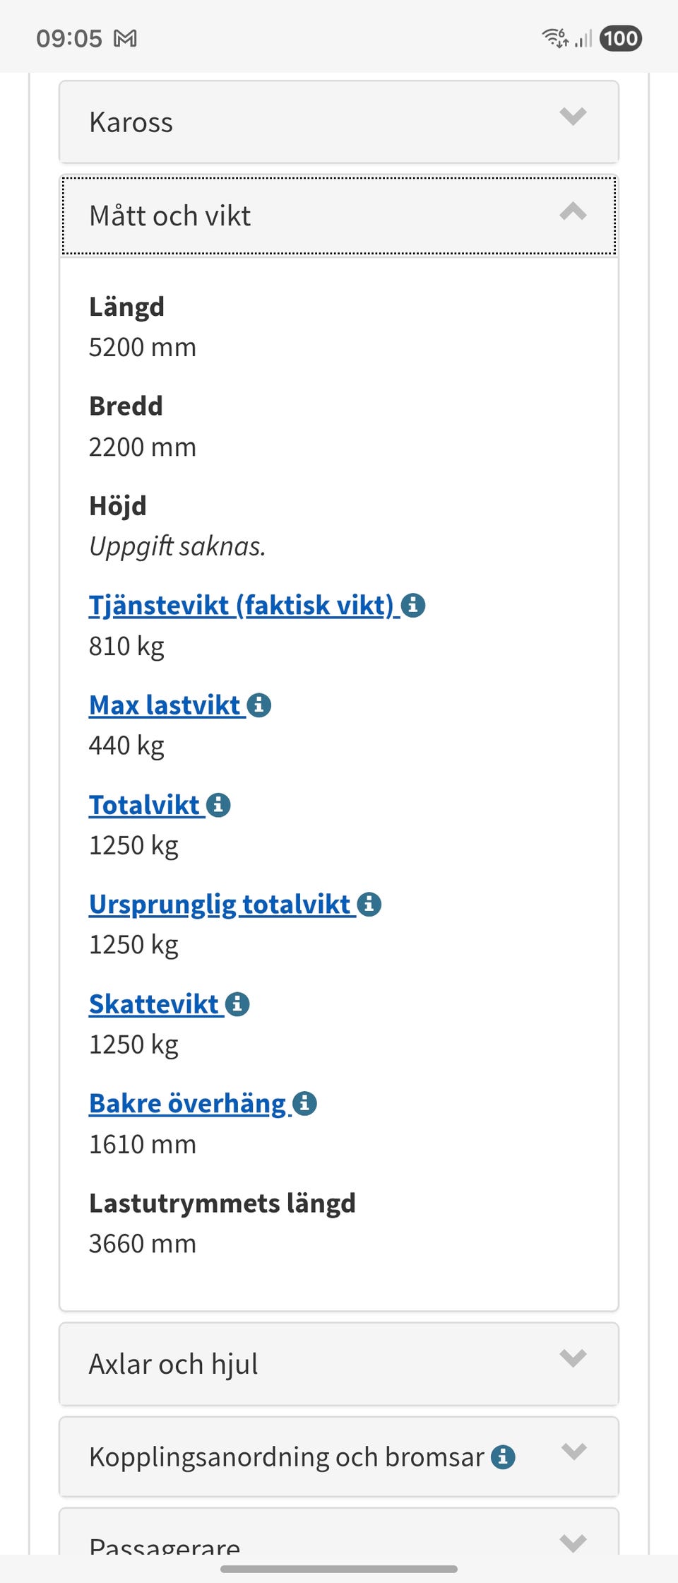
Task: Tap the info icon beside Tjänstevikt
Action: coord(413,606)
